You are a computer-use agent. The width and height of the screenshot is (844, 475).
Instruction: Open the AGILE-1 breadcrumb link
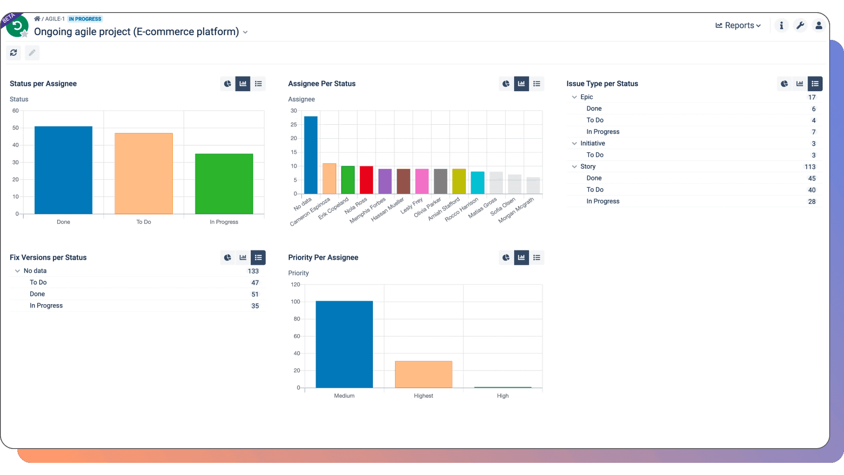tap(55, 19)
